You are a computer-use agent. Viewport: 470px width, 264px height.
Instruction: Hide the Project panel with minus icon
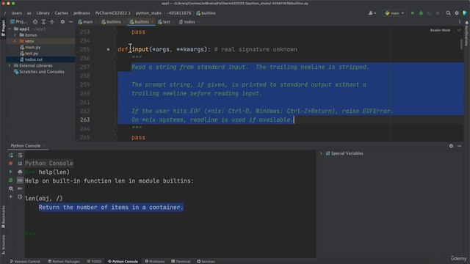(70, 22)
